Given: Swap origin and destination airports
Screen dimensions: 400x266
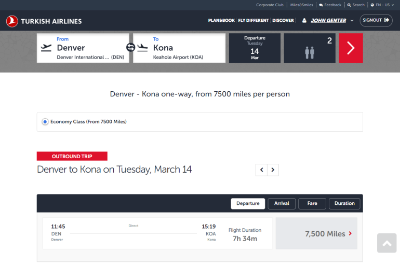Looking at the screenshot, I should pyautogui.click(x=131, y=48).
